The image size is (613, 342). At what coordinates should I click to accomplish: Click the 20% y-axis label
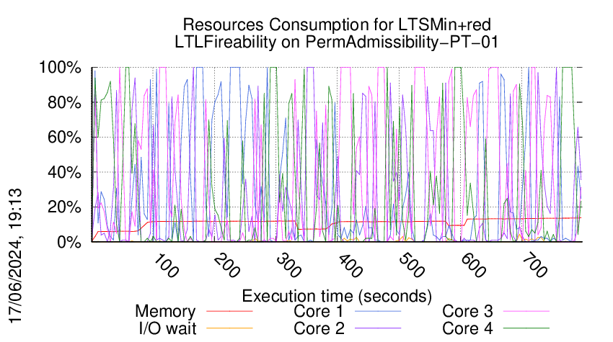coord(64,207)
